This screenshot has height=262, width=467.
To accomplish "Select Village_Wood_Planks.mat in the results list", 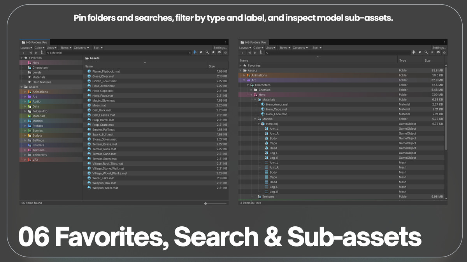I will (156, 174).
